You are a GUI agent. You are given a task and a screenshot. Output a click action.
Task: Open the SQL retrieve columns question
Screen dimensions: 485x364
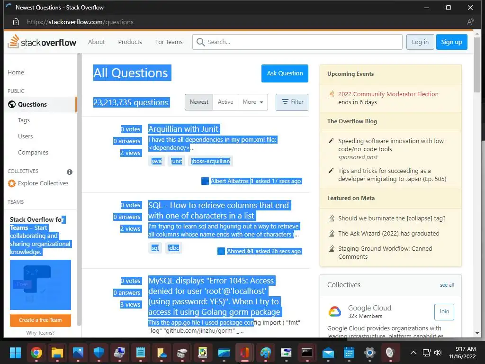(219, 210)
